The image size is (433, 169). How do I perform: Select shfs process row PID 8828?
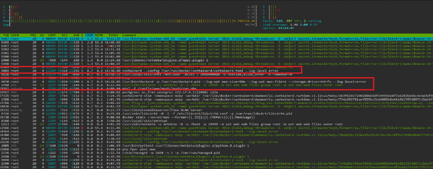[216, 75]
